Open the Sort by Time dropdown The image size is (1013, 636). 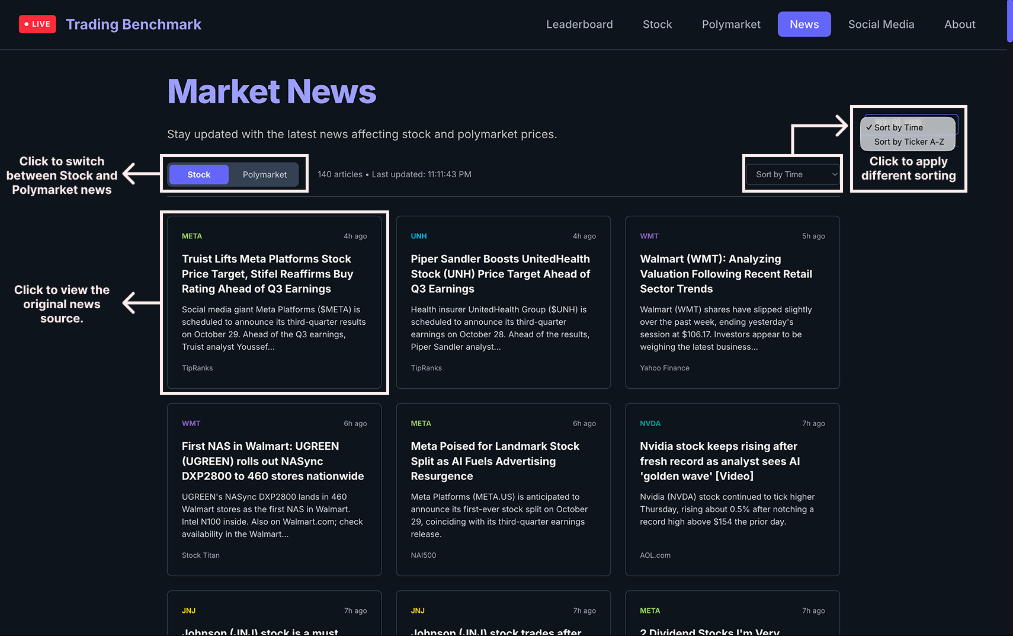(x=794, y=174)
